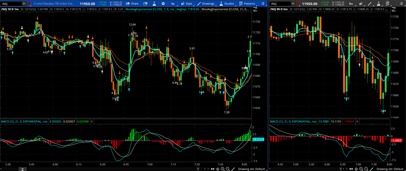Screen dimensions: 406x171
Task: Click the right-scroll arrow in left chart bottom bar
Action: click(x=208, y=169)
